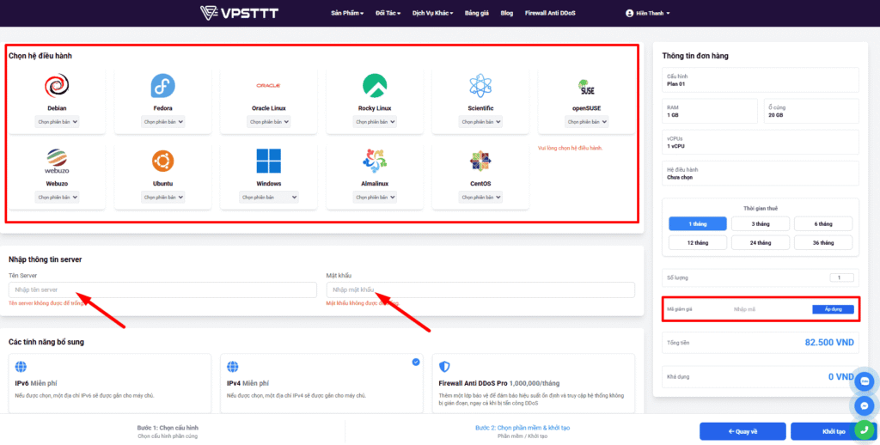Click the Scientific atom logo

(480, 86)
